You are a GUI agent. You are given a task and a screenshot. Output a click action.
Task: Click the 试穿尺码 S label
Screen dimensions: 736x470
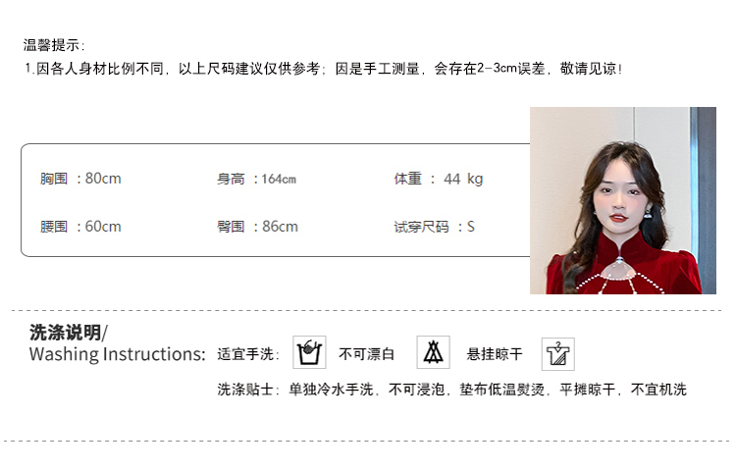click(x=434, y=228)
